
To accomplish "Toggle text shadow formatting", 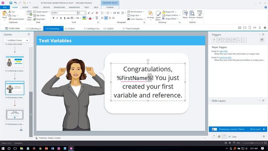I will 64,18.
